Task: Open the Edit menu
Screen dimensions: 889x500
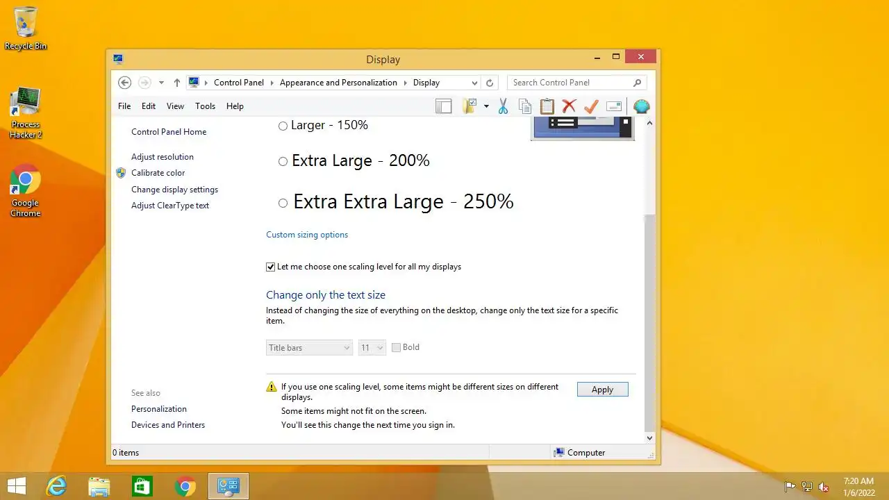Action: pyautogui.click(x=149, y=106)
